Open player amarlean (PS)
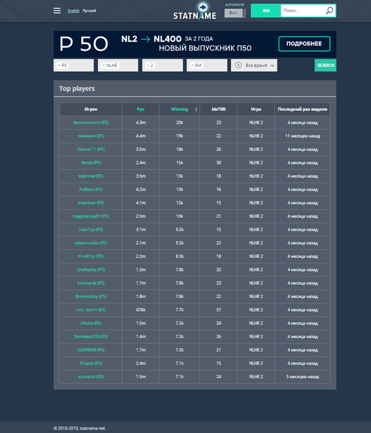 pos(90,203)
